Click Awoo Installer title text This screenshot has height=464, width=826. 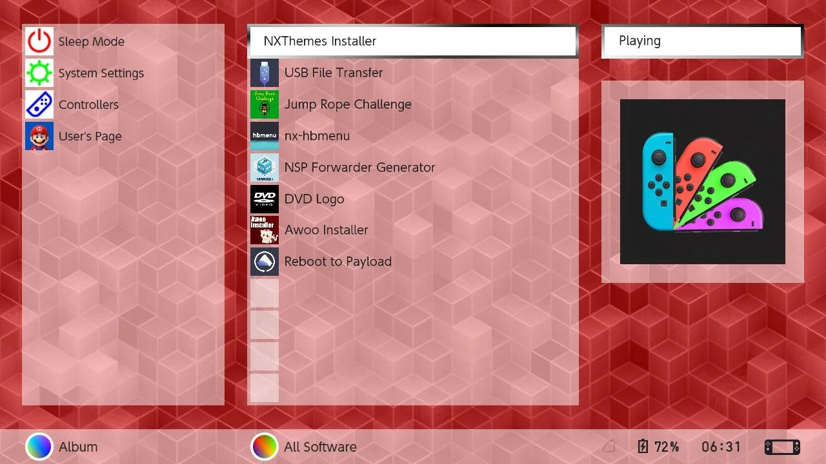[327, 230]
